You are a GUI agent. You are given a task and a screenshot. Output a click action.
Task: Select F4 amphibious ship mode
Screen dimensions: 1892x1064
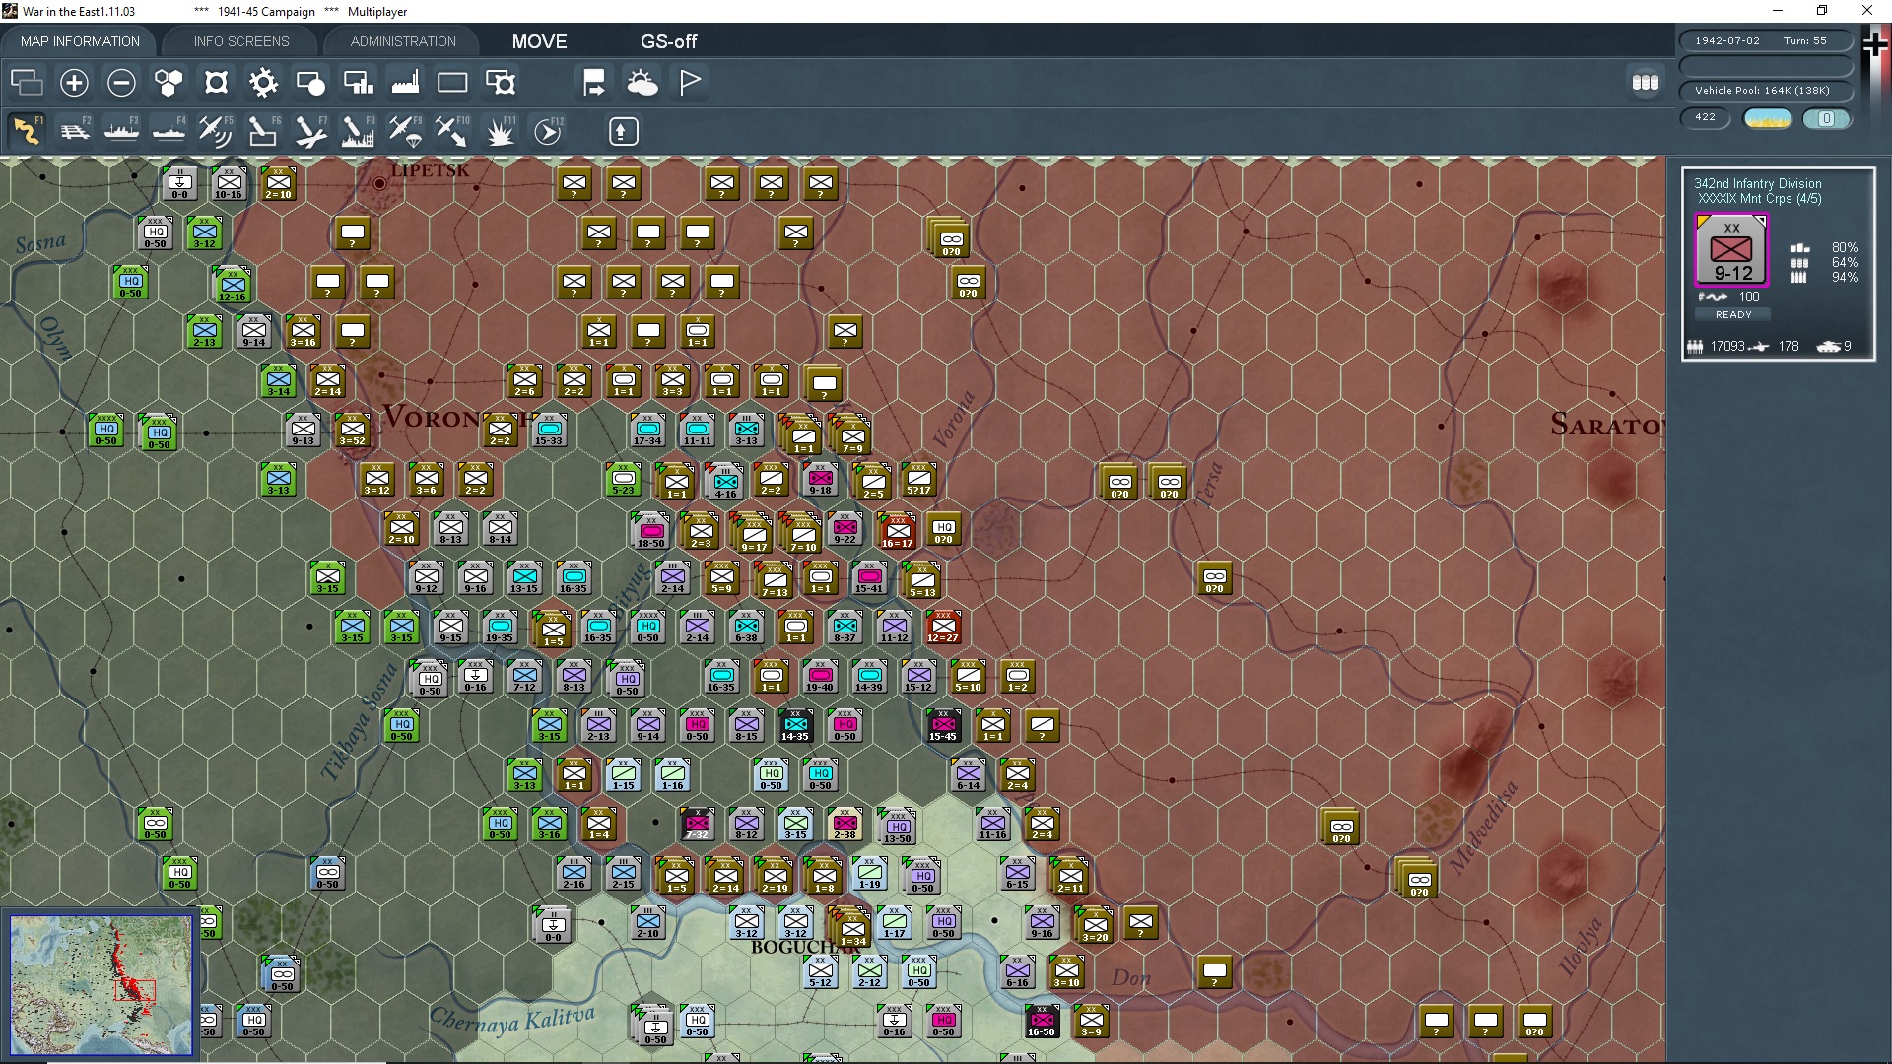[169, 131]
